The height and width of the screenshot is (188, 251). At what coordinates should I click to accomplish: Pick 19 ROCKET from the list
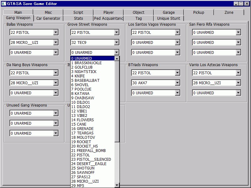[93, 142]
